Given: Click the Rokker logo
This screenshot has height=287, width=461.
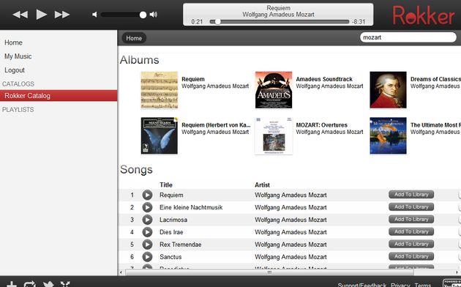Looking at the screenshot, I should pos(424,15).
